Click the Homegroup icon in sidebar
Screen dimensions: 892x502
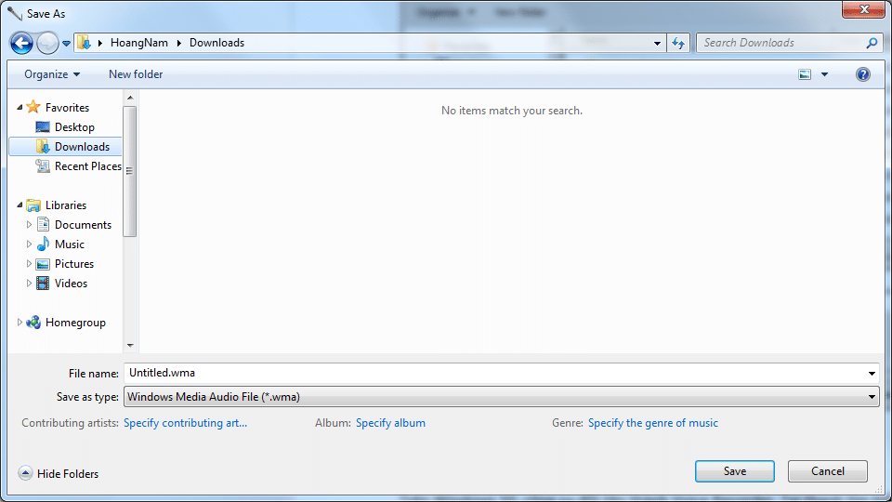click(x=33, y=323)
